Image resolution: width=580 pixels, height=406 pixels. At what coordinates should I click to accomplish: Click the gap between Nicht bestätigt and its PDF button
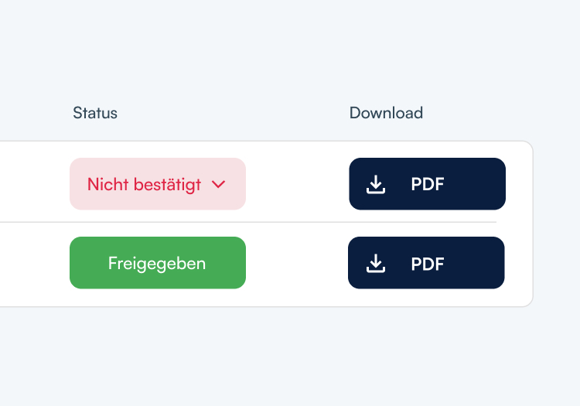(x=298, y=184)
